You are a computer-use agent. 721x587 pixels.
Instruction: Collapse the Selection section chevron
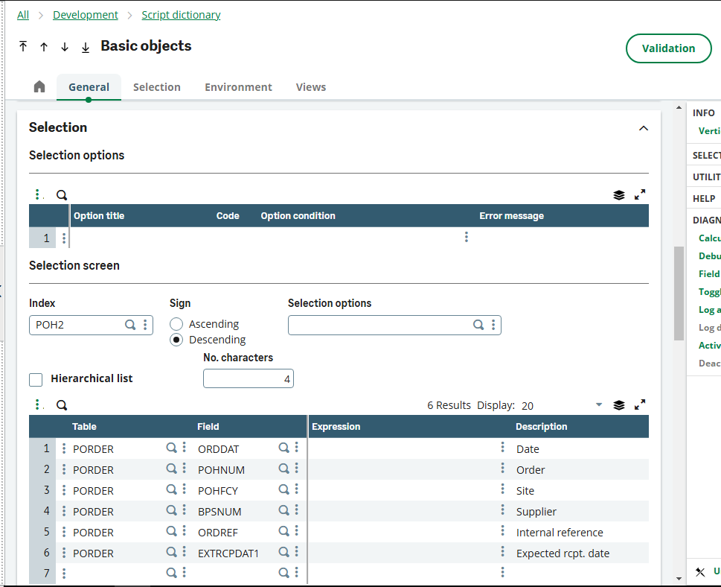pyautogui.click(x=643, y=127)
